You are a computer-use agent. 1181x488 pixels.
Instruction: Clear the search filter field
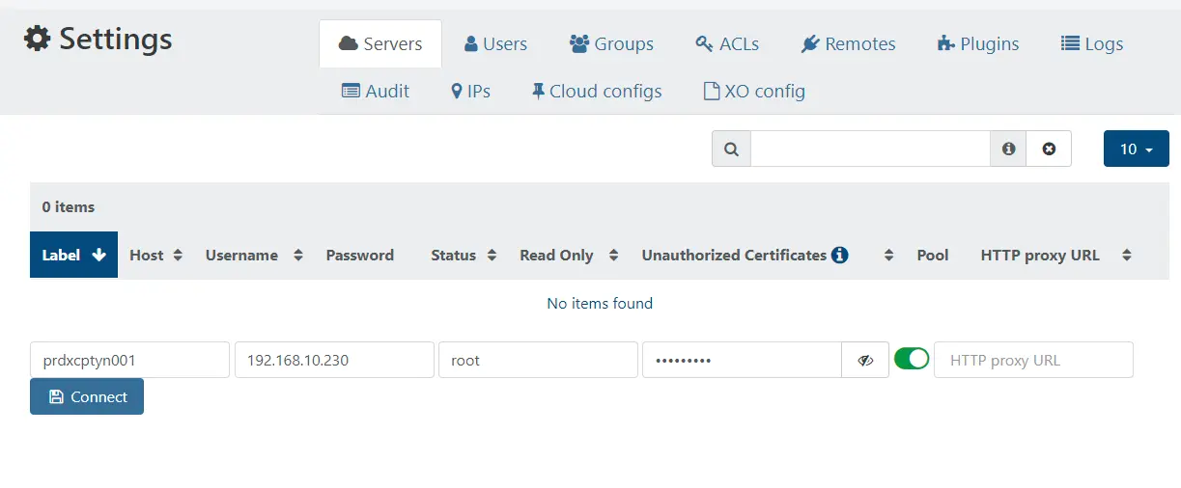click(x=1049, y=149)
